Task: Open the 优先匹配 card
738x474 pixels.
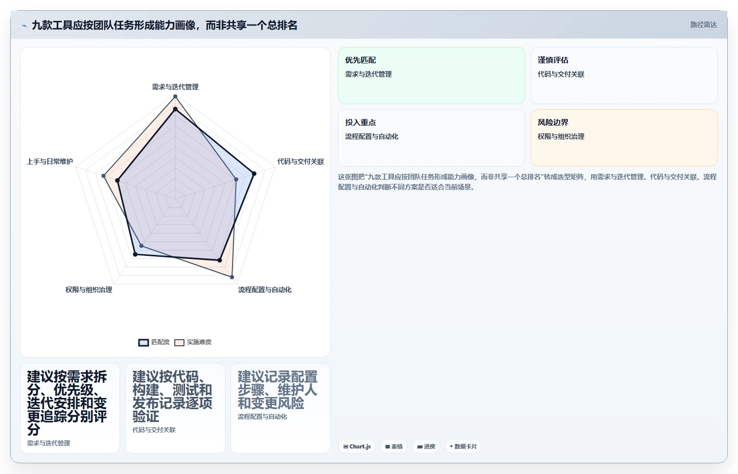Action: click(431, 76)
